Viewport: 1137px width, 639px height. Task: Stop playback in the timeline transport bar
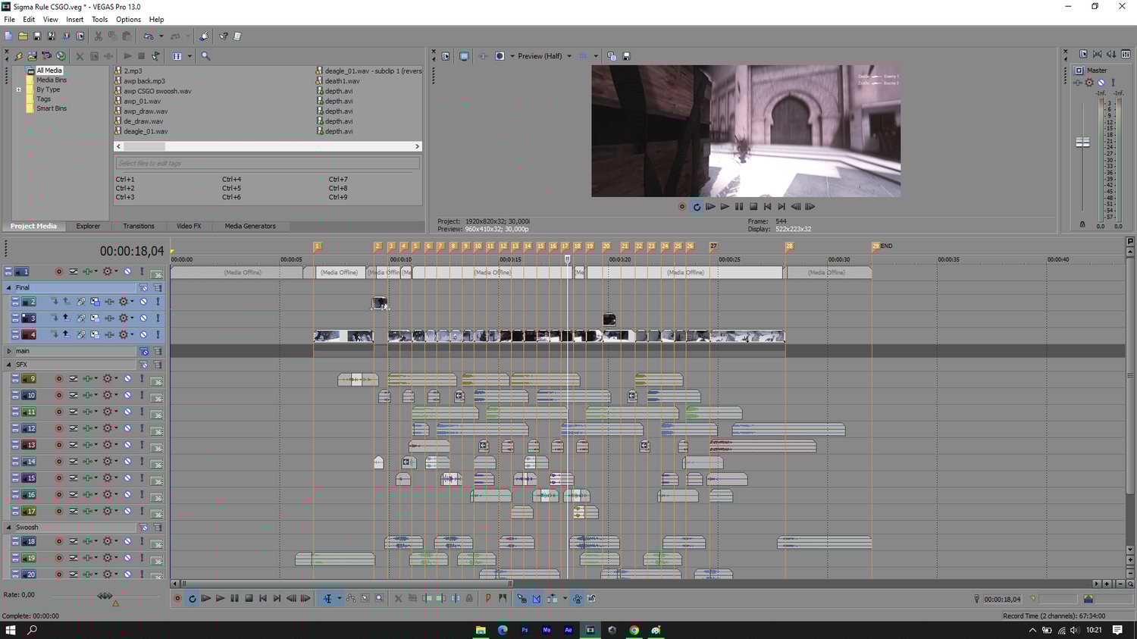point(249,599)
